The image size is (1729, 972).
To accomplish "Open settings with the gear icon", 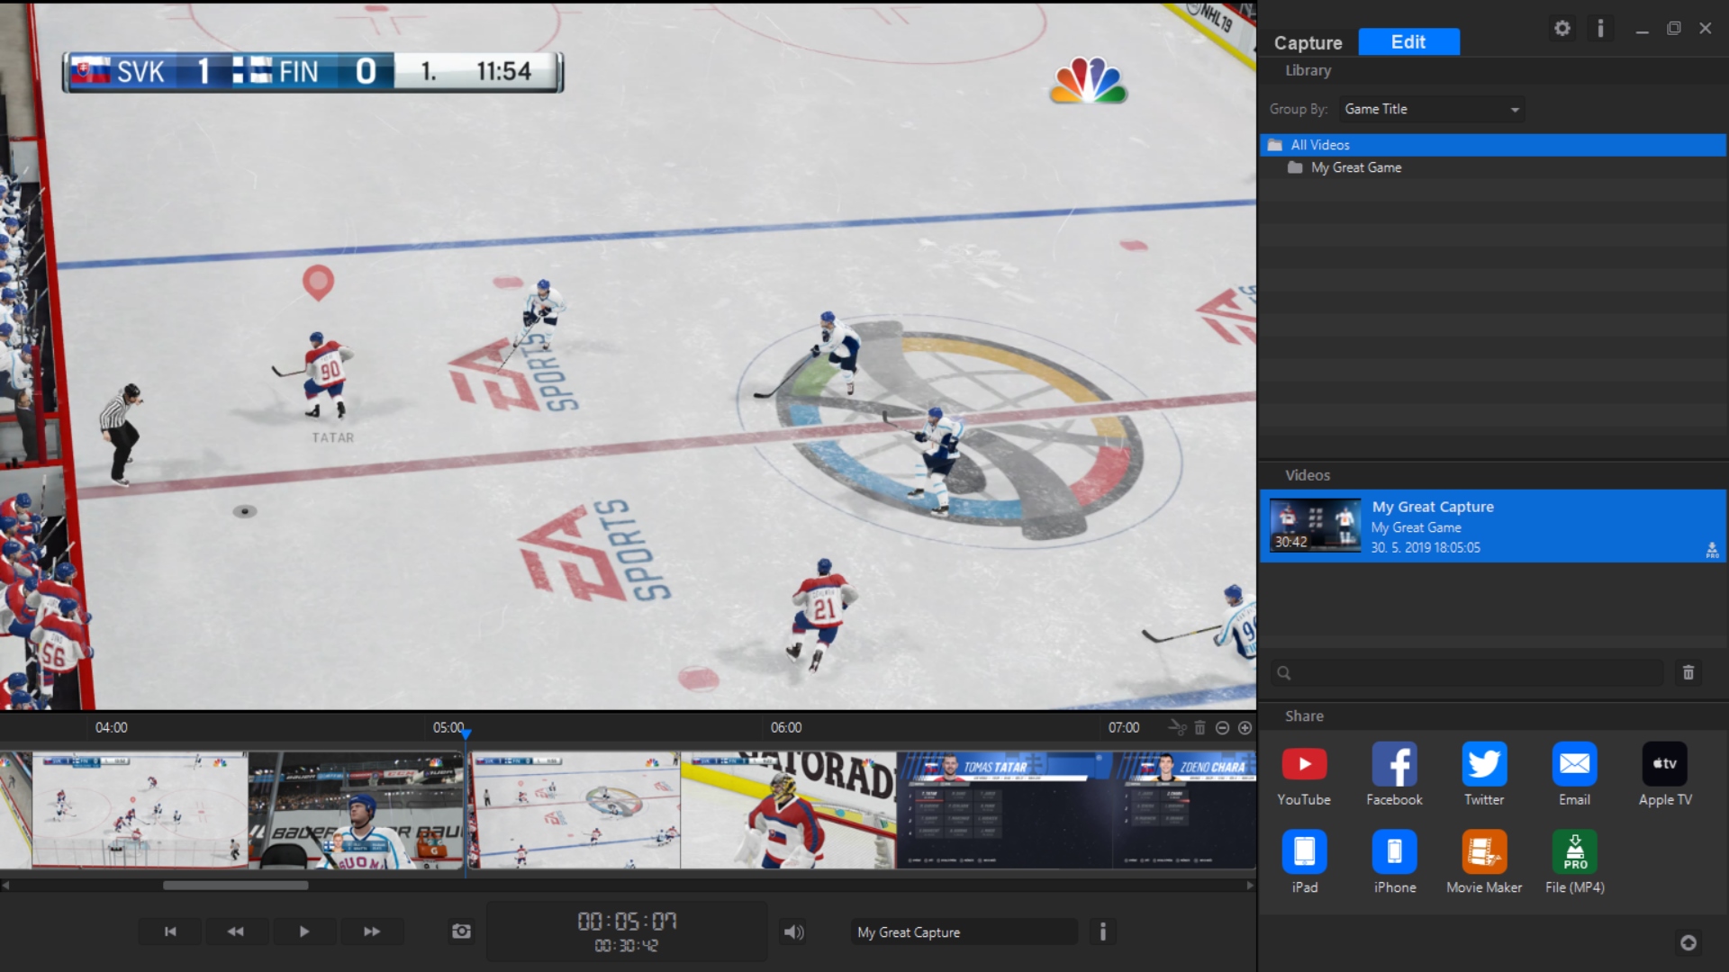I will coord(1562,29).
